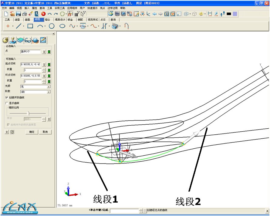This screenshot has height=216, width=270.
Task: Click the Print icon in toolbar
Action: click(24, 14)
